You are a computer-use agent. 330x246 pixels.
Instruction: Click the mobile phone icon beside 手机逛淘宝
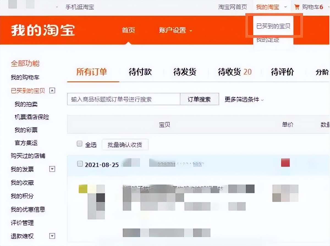pos(57,7)
